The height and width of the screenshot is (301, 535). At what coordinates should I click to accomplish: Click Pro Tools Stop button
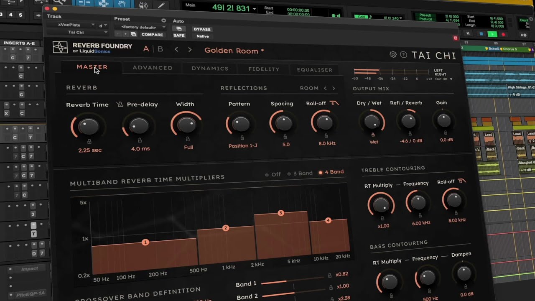point(481,34)
